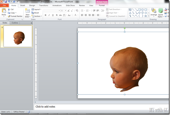This screenshot has width=170, height=115.
Task: Open the Animations tab
Action: [x=57, y=5]
